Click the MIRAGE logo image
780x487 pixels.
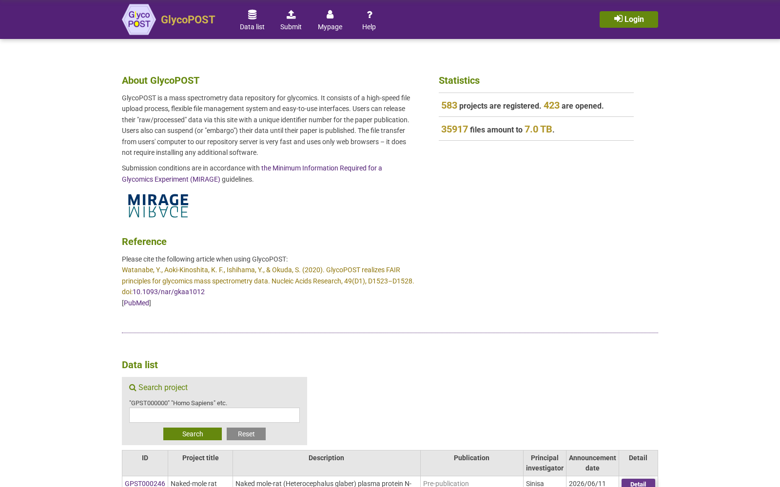[158, 206]
